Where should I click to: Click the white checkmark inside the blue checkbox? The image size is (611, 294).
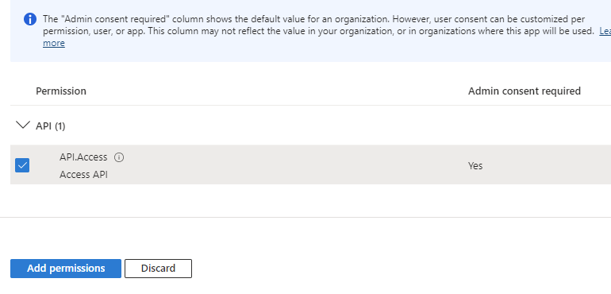[x=22, y=165]
